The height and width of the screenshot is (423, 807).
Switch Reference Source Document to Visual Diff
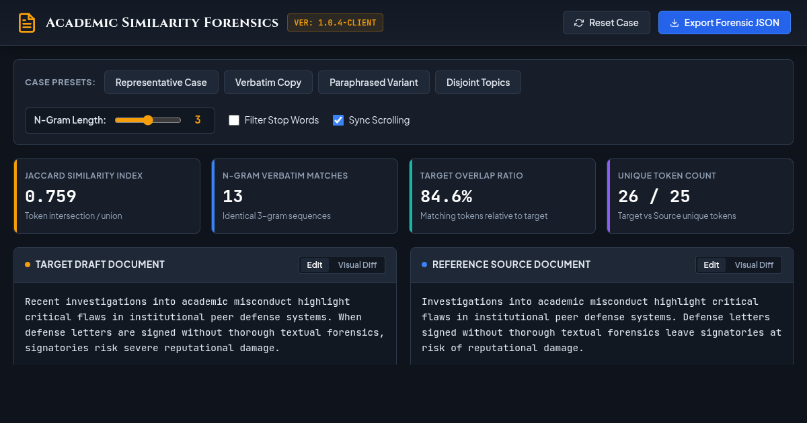pos(754,265)
